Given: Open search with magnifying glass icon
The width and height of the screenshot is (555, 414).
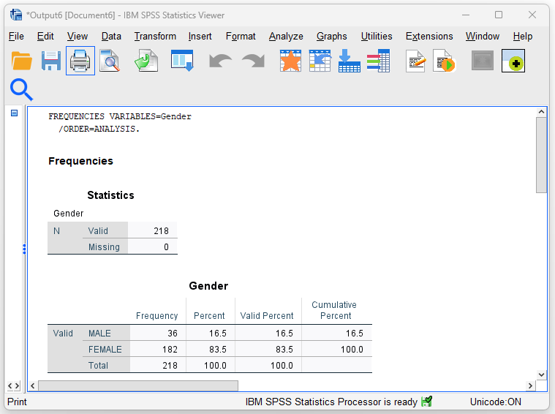Looking at the screenshot, I should (22, 89).
